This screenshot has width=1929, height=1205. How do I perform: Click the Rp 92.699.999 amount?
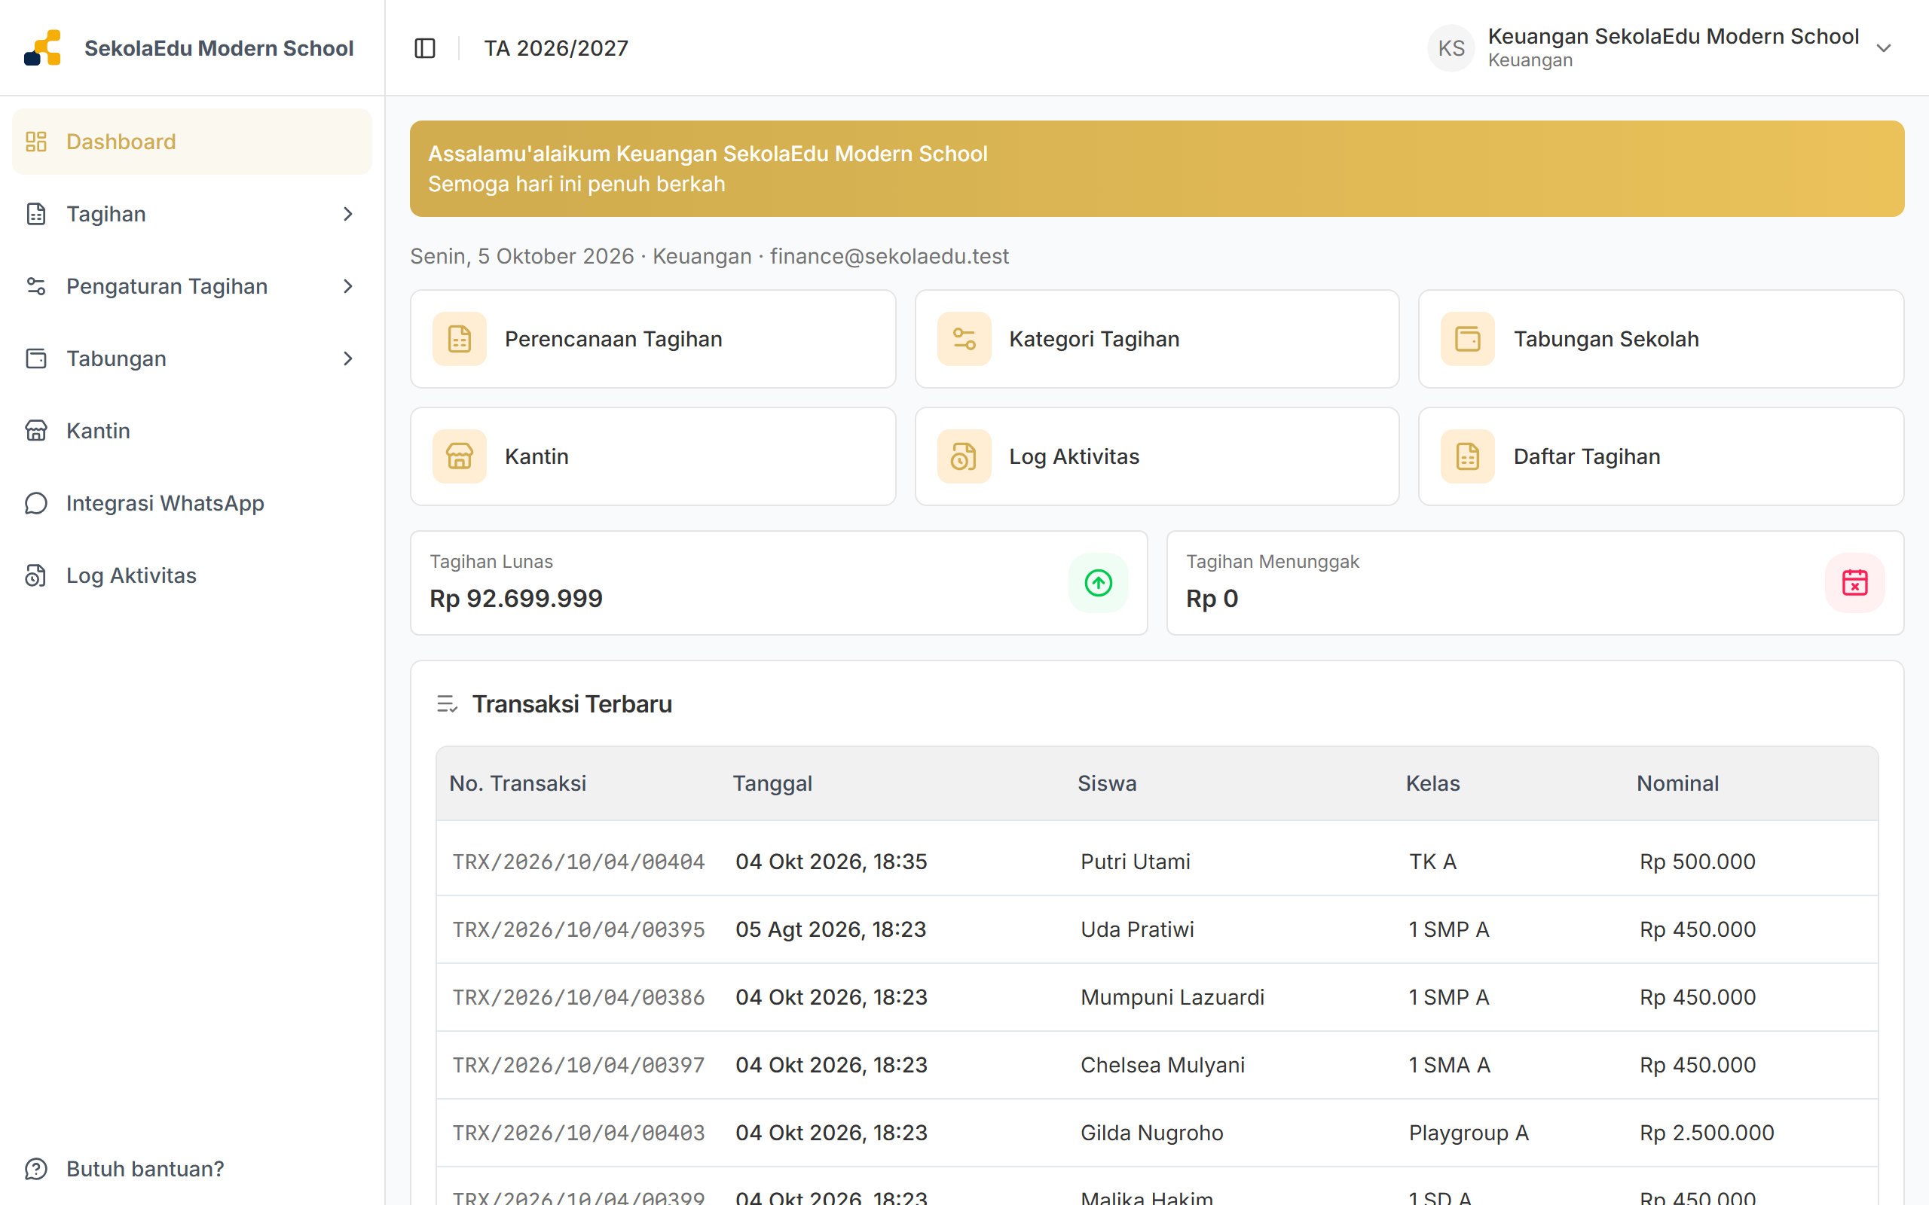point(515,599)
